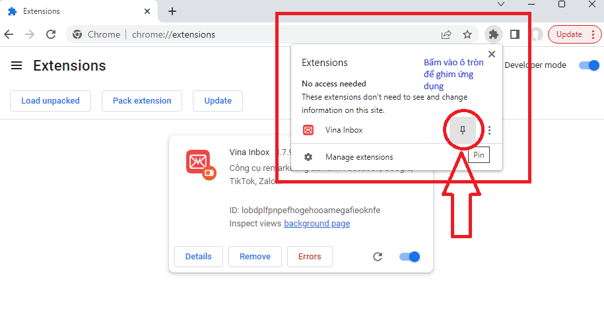604x324 pixels.
Task: Toggle Developer mode switch
Action: coord(589,65)
